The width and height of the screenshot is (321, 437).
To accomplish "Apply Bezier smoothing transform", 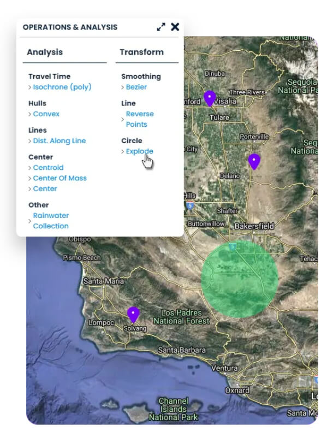I will tap(136, 87).
